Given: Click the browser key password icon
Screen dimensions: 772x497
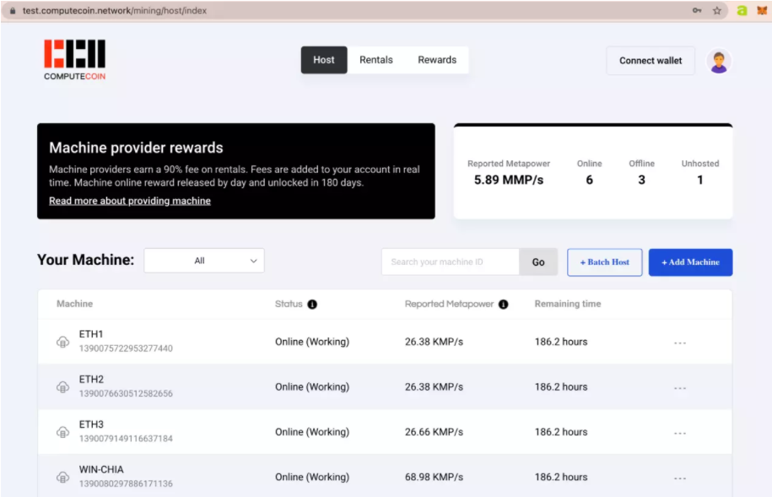Looking at the screenshot, I should tap(697, 11).
